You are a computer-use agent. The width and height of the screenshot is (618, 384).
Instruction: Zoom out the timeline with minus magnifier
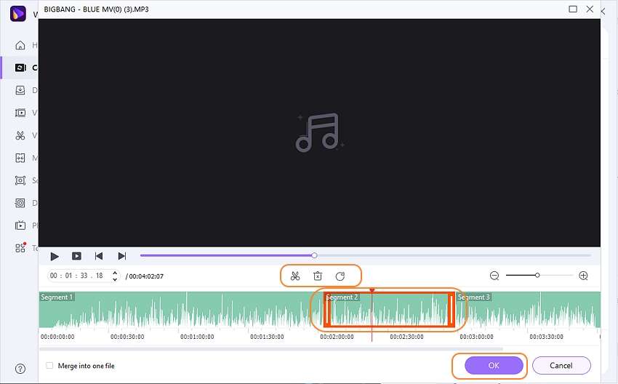click(x=494, y=276)
